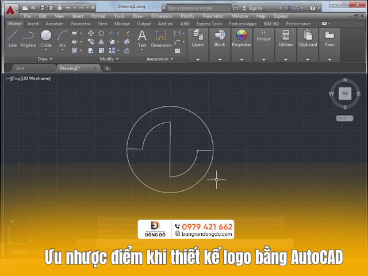Click the Performance ribbon tab
Viewport: 368px width, 276px height.
click(298, 24)
